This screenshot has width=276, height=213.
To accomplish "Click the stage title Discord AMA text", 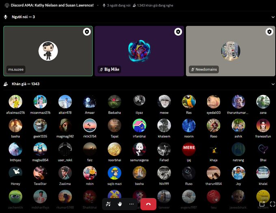I will coord(52,5).
